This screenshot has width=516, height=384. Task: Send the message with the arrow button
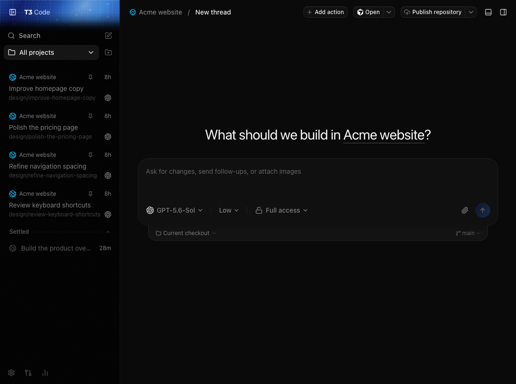coord(482,210)
